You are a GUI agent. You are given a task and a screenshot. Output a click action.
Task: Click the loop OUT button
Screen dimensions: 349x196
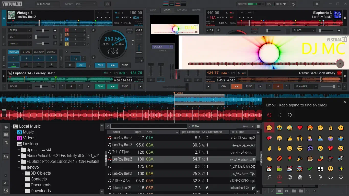(81, 65)
